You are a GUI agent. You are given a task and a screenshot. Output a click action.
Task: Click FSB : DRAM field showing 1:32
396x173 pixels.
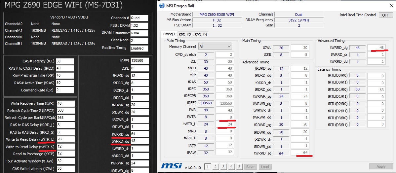coord(139,25)
